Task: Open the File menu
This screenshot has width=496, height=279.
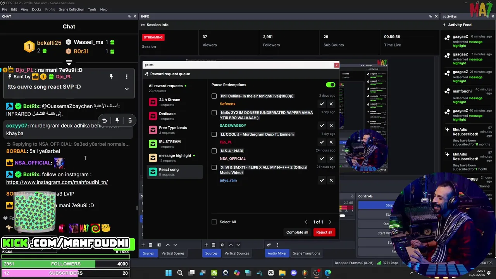Action: coord(5,9)
